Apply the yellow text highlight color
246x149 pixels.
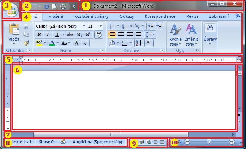[39, 43]
